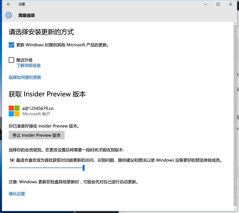Click the settings gear icon beside 高级选项
Image resolution: width=239 pixels, height=213 pixels.
9,15
